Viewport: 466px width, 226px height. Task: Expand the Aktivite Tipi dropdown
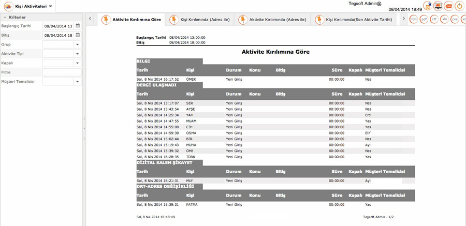click(78, 54)
